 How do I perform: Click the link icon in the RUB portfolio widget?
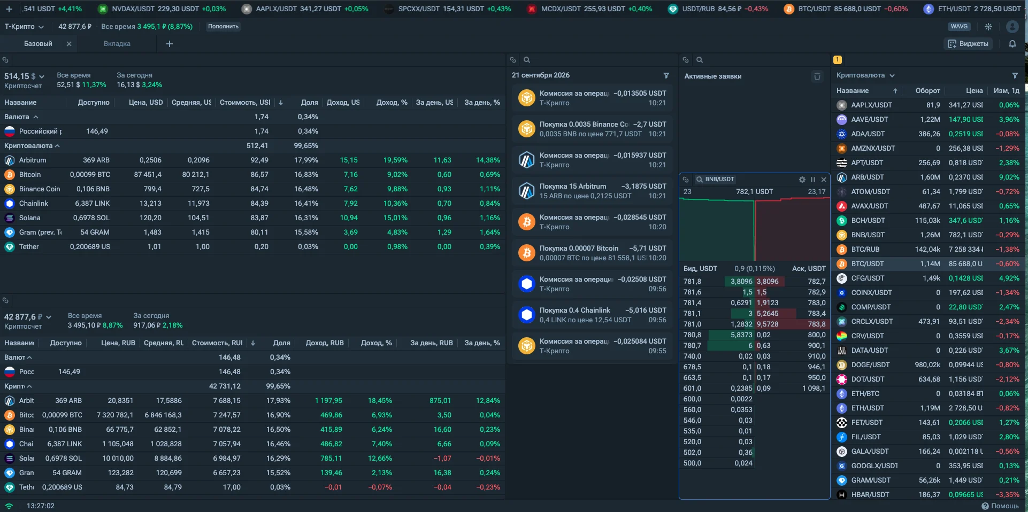pyautogui.click(x=5, y=300)
